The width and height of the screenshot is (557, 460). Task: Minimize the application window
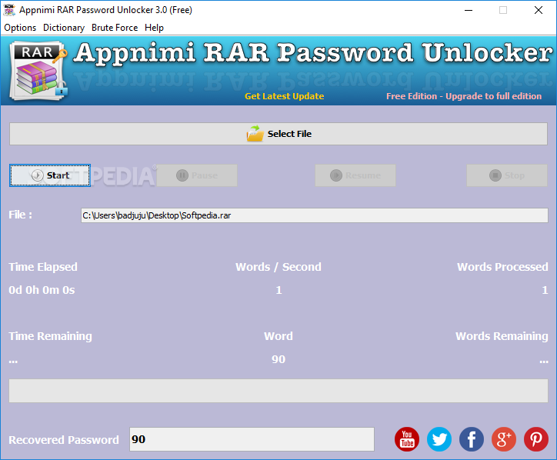coord(469,10)
